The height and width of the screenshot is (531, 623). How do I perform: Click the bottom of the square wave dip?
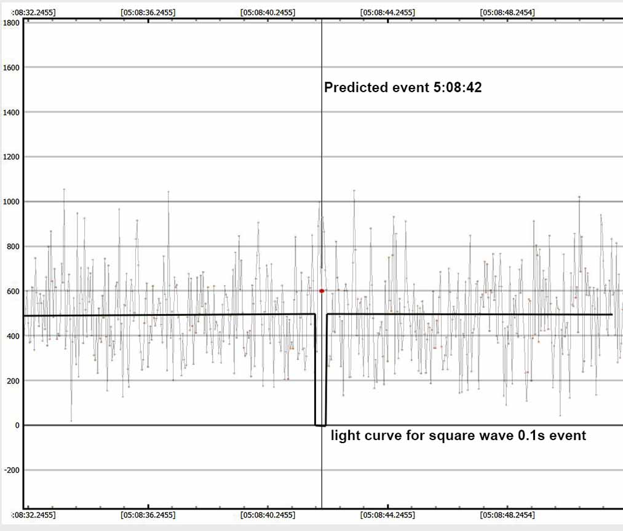coord(320,426)
